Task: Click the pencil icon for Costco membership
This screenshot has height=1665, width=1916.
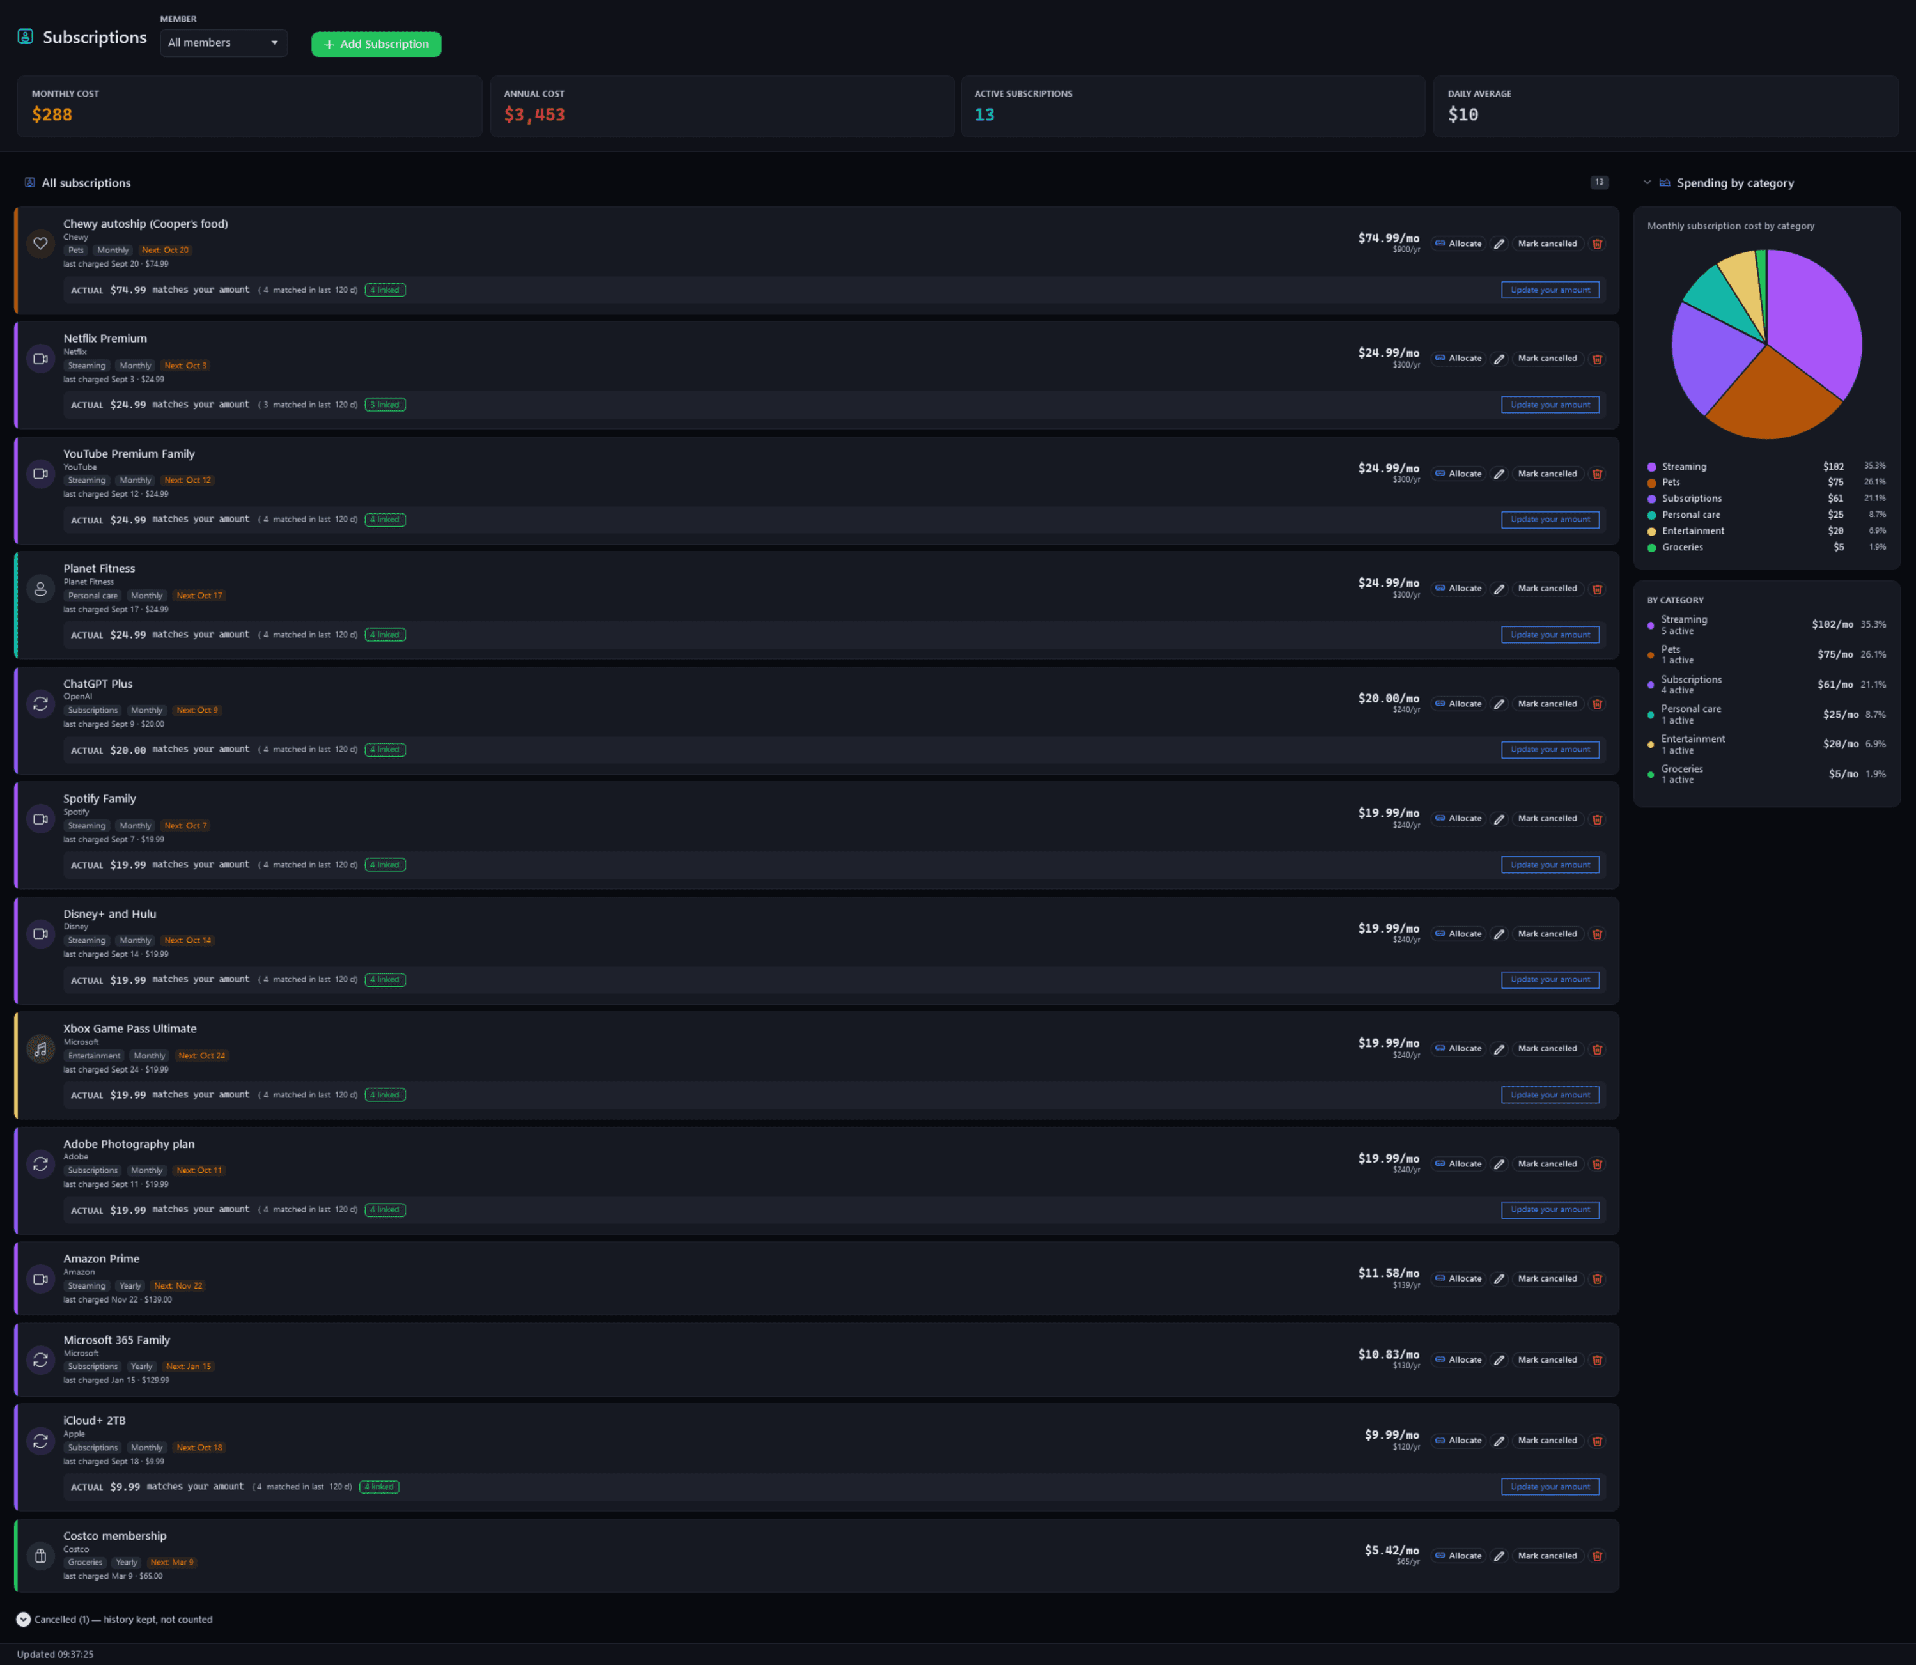Action: click(x=1499, y=1556)
